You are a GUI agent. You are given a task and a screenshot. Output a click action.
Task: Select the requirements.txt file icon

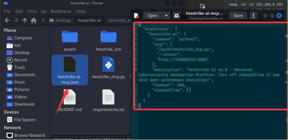(x=108, y=97)
